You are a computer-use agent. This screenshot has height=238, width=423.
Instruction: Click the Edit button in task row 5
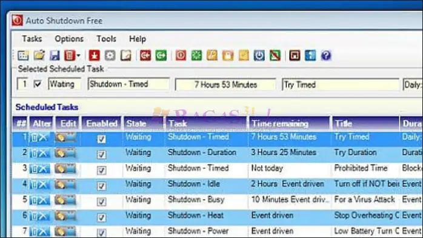[x=65, y=200]
